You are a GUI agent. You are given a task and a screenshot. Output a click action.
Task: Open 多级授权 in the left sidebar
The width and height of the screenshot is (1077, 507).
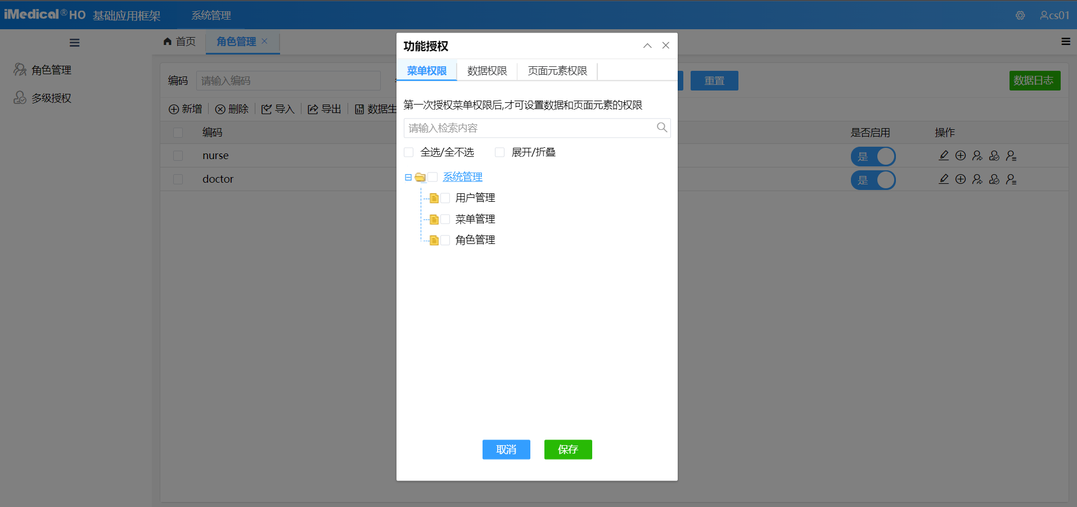click(49, 98)
